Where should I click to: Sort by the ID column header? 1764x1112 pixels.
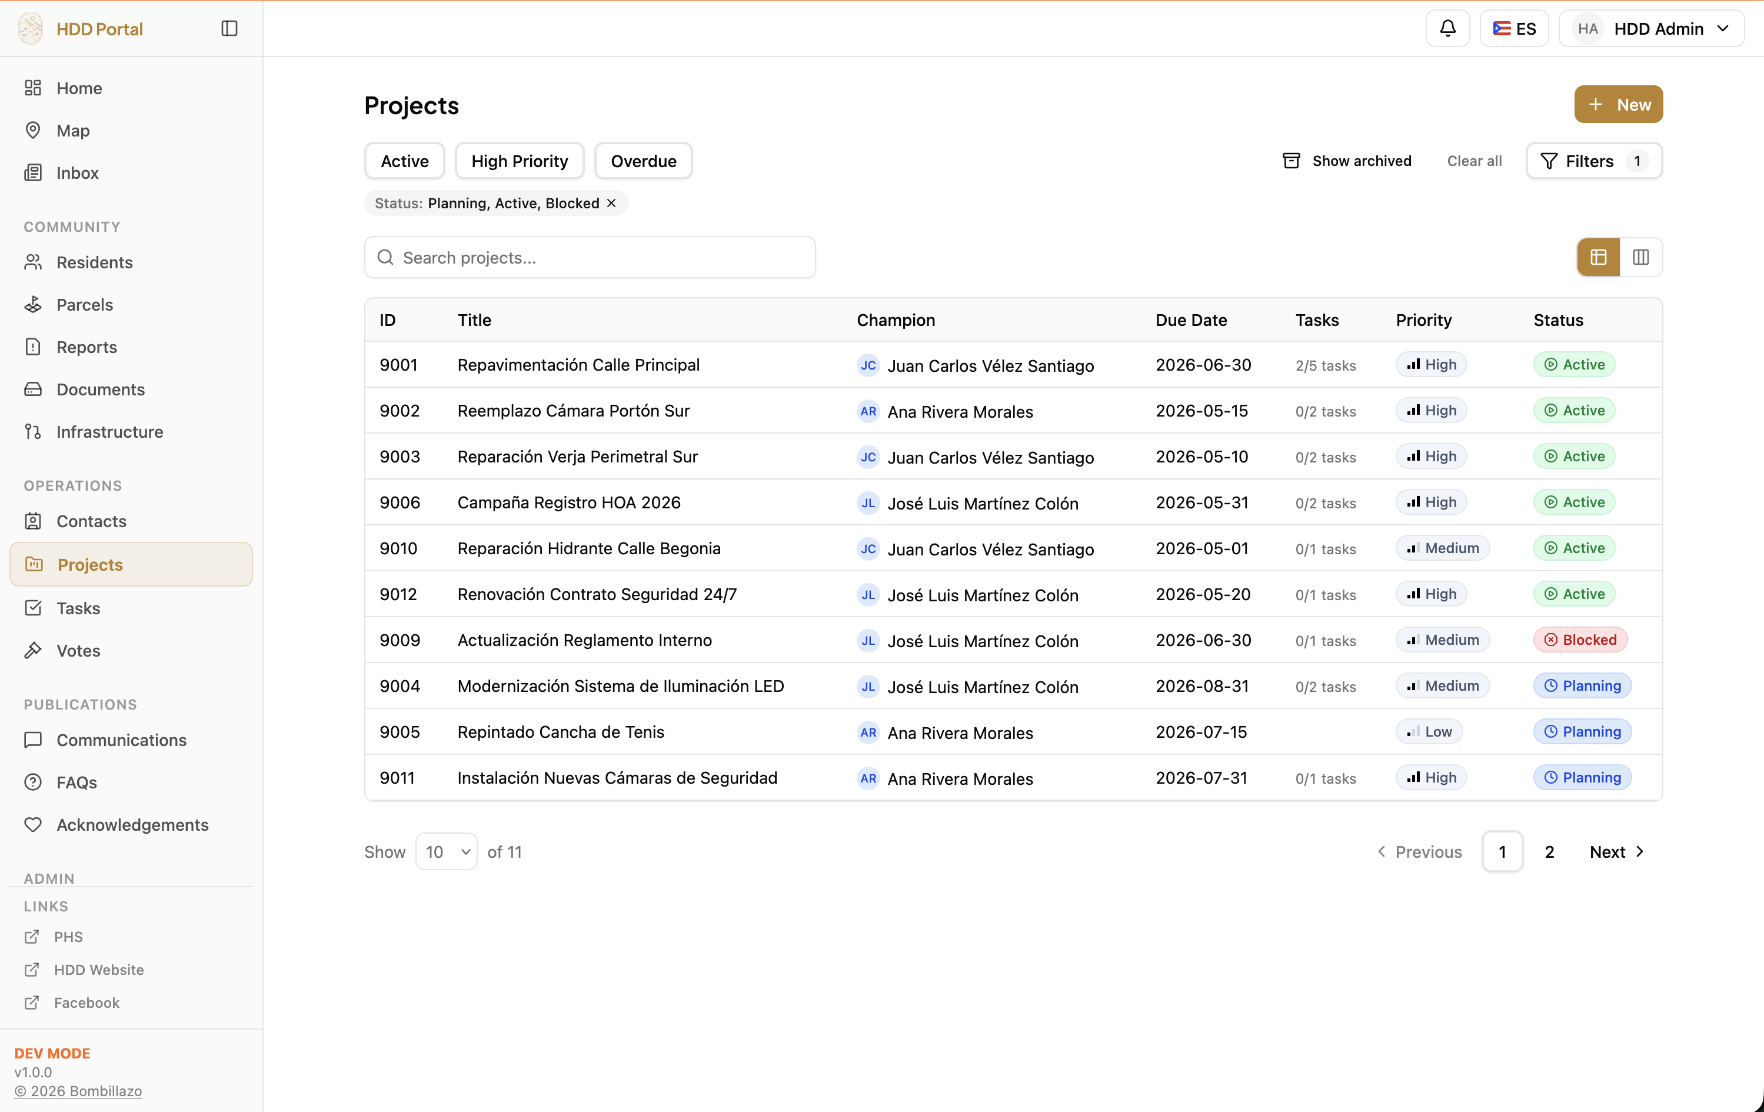[388, 320]
